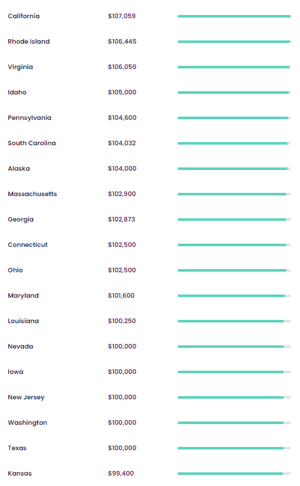Image resolution: width=300 pixels, height=486 pixels.
Task: Click Idaho's green salary bar
Action: 234,93
